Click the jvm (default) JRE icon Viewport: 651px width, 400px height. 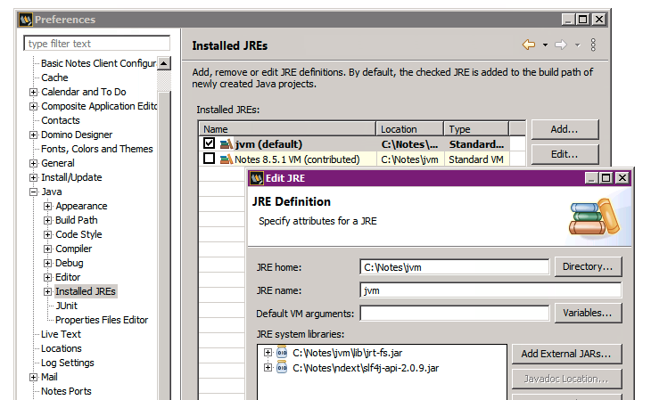click(226, 144)
